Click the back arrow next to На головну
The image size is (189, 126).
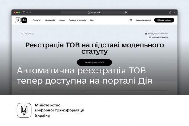(22, 34)
